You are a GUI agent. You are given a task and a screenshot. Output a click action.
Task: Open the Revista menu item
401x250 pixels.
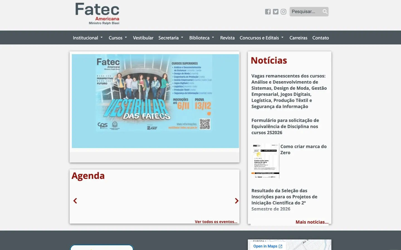[227, 38]
